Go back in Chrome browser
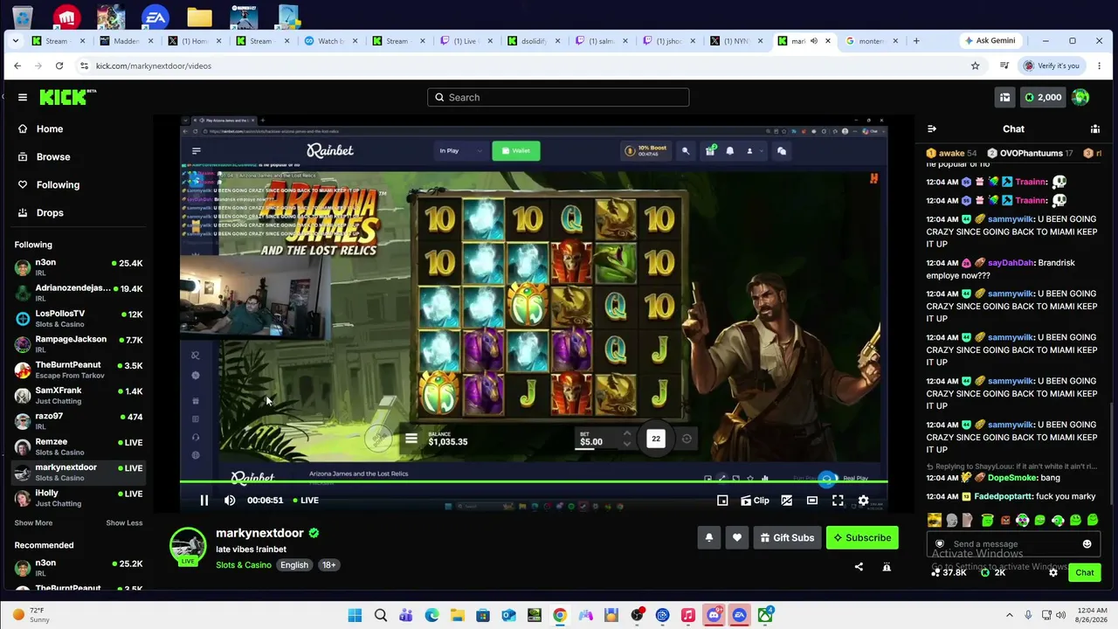 pyautogui.click(x=17, y=66)
